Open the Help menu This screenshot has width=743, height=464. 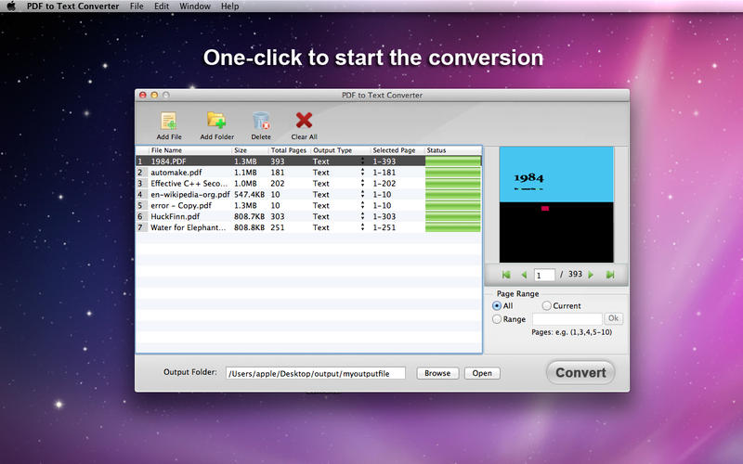(229, 6)
